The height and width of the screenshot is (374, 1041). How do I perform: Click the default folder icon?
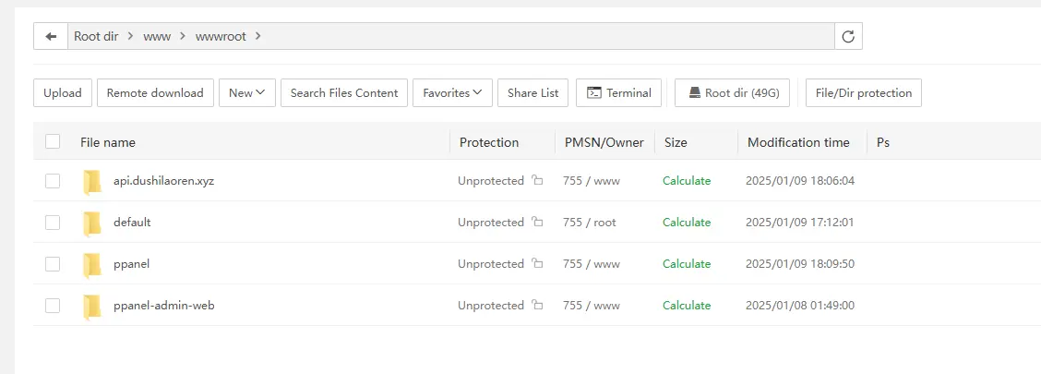[x=91, y=223]
